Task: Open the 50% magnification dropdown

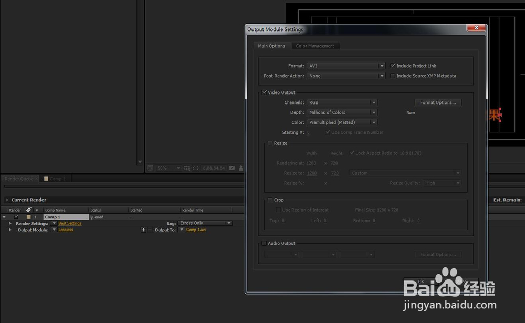Action: (169, 168)
